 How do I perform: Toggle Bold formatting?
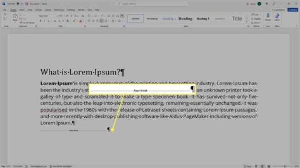[x=40, y=21]
